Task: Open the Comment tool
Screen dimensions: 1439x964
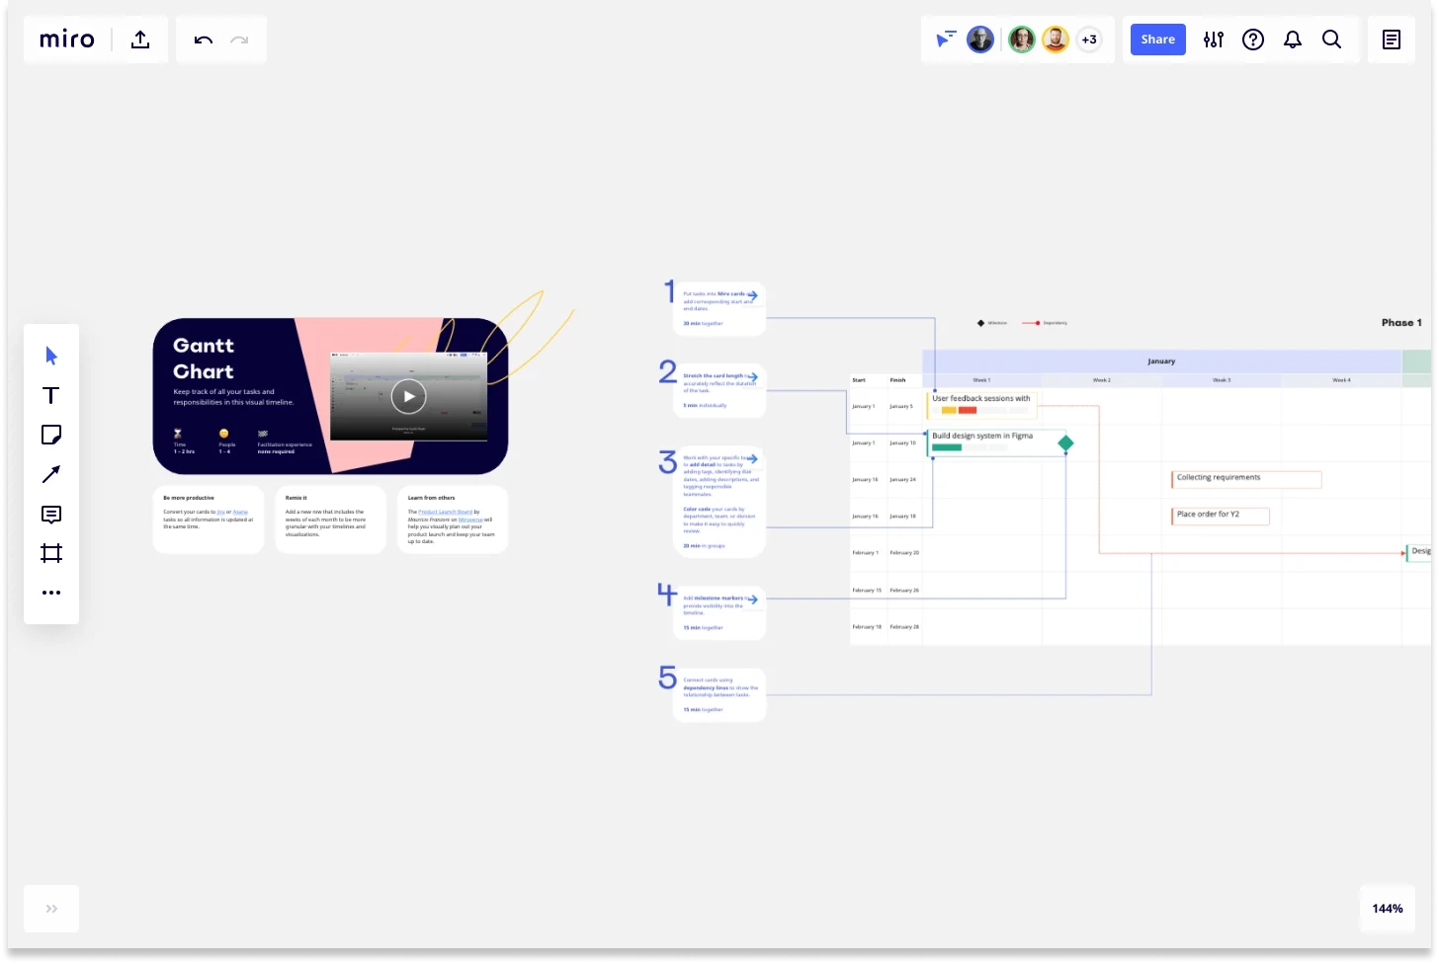Action: point(51,514)
